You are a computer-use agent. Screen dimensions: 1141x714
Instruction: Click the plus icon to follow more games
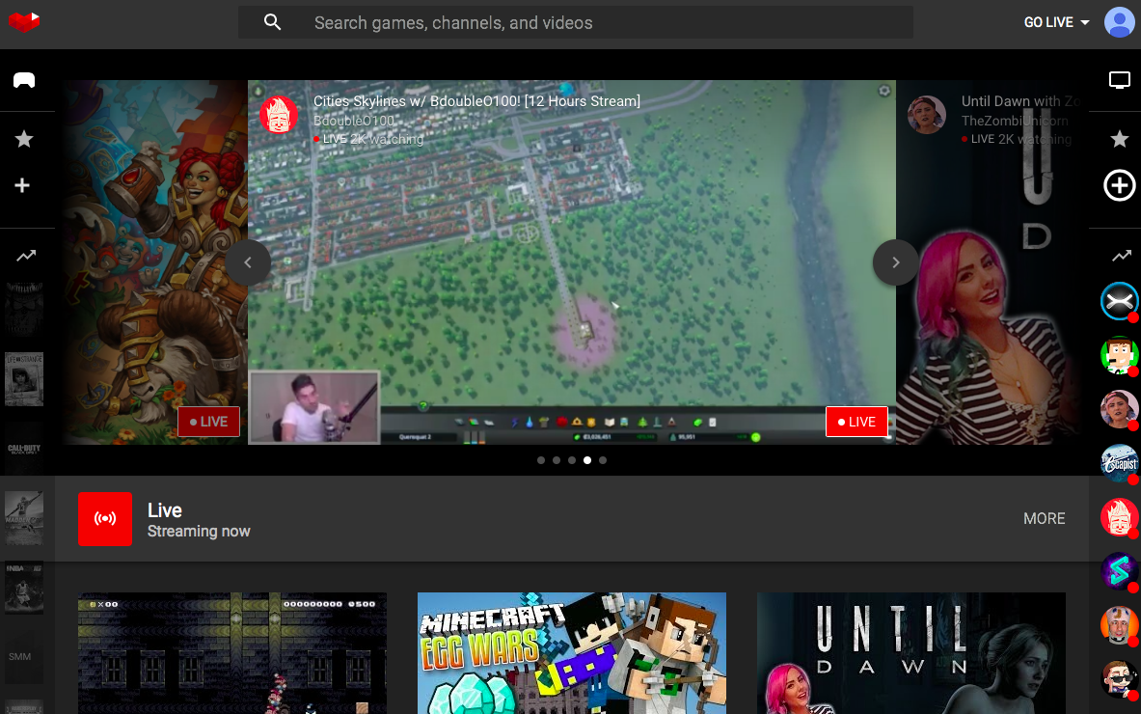pos(24,185)
